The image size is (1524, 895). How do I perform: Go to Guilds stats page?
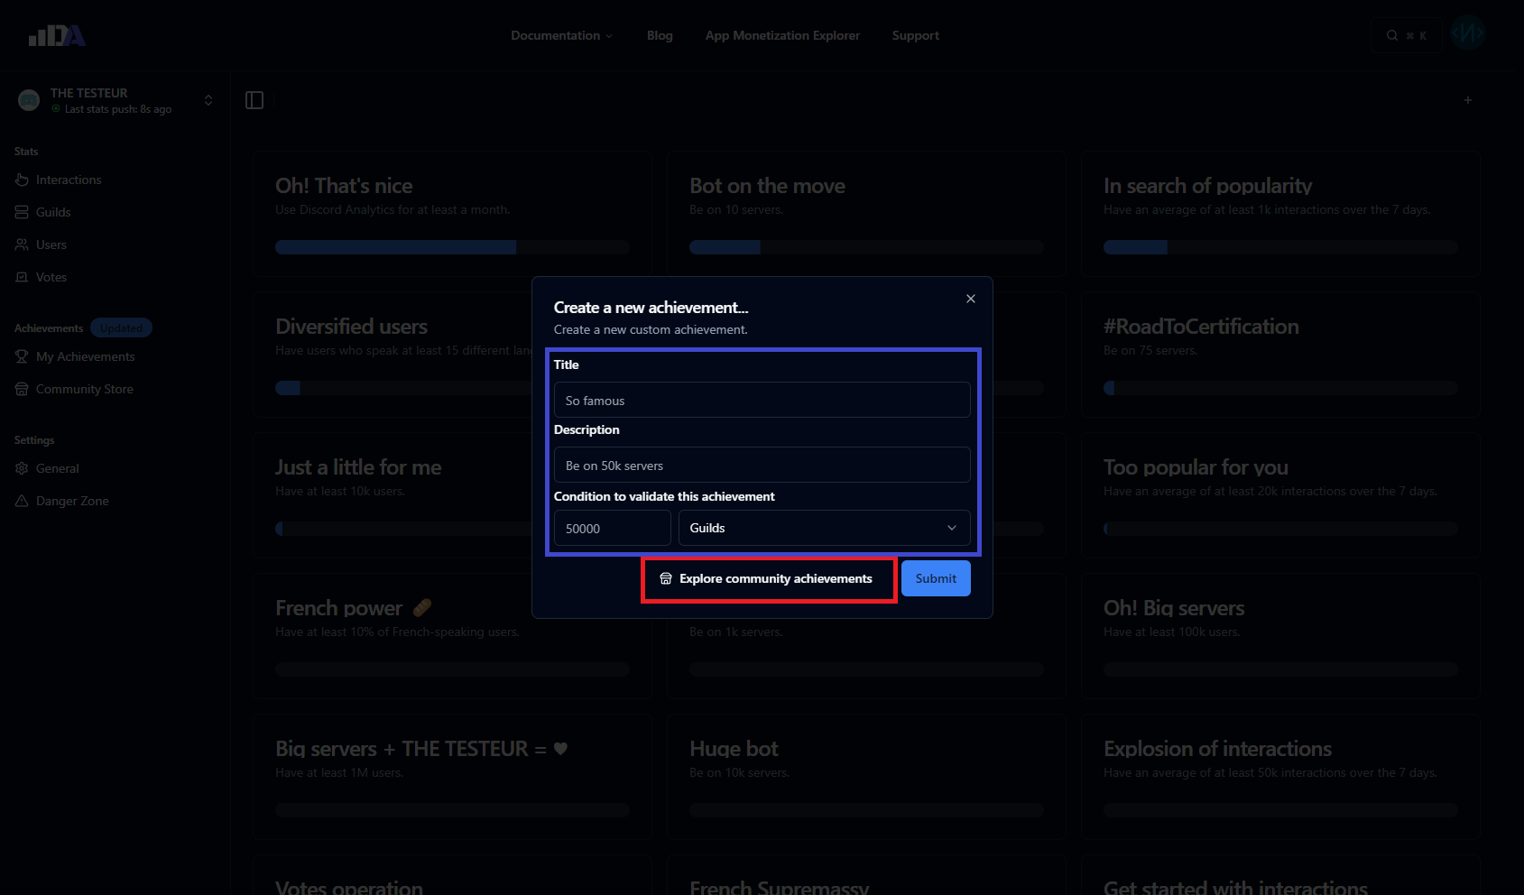tap(53, 212)
